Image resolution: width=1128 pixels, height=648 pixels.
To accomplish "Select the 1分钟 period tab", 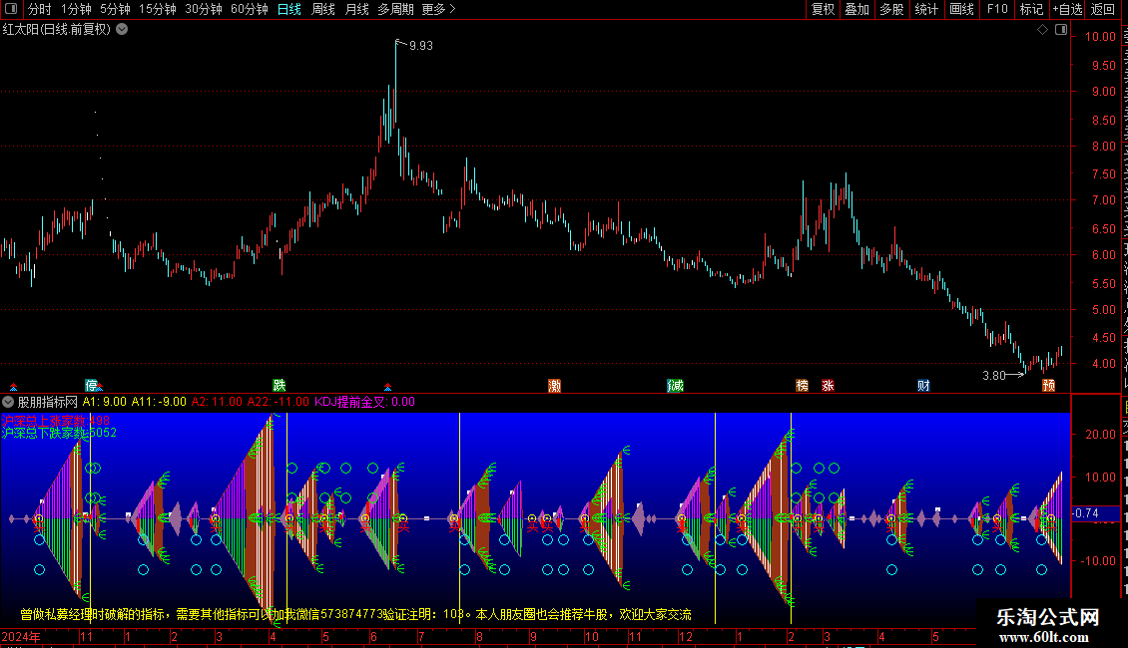I will coord(76,9).
